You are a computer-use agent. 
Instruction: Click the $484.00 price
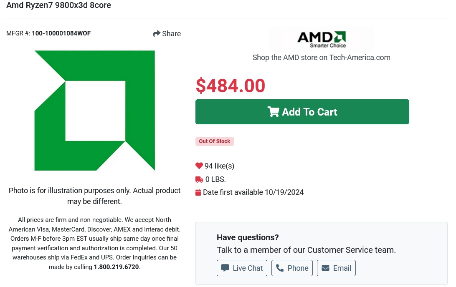230,86
